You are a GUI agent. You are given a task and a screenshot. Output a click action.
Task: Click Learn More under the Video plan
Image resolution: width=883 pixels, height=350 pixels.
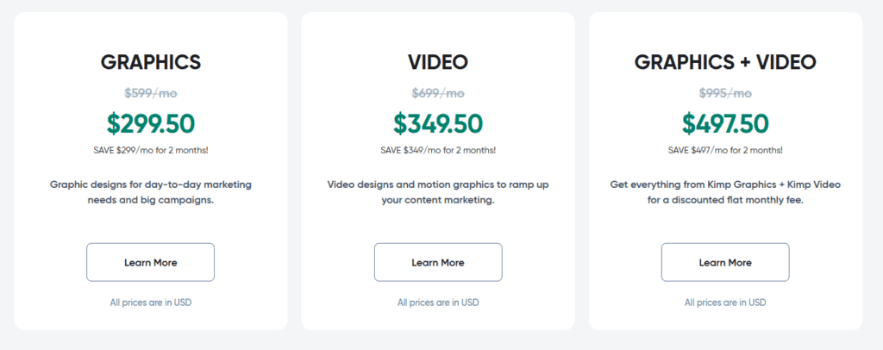[437, 262]
